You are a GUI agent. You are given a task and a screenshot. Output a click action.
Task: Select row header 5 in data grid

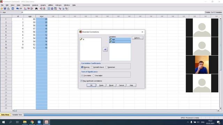[6, 32]
